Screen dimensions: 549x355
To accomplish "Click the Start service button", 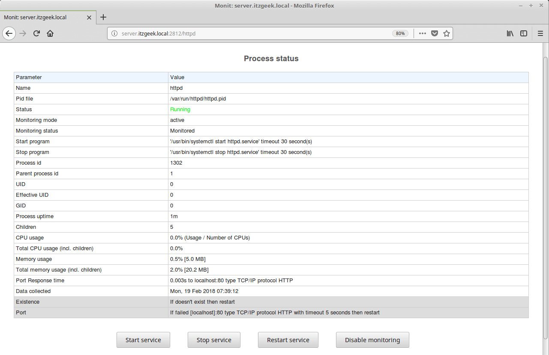I will tap(143, 340).
